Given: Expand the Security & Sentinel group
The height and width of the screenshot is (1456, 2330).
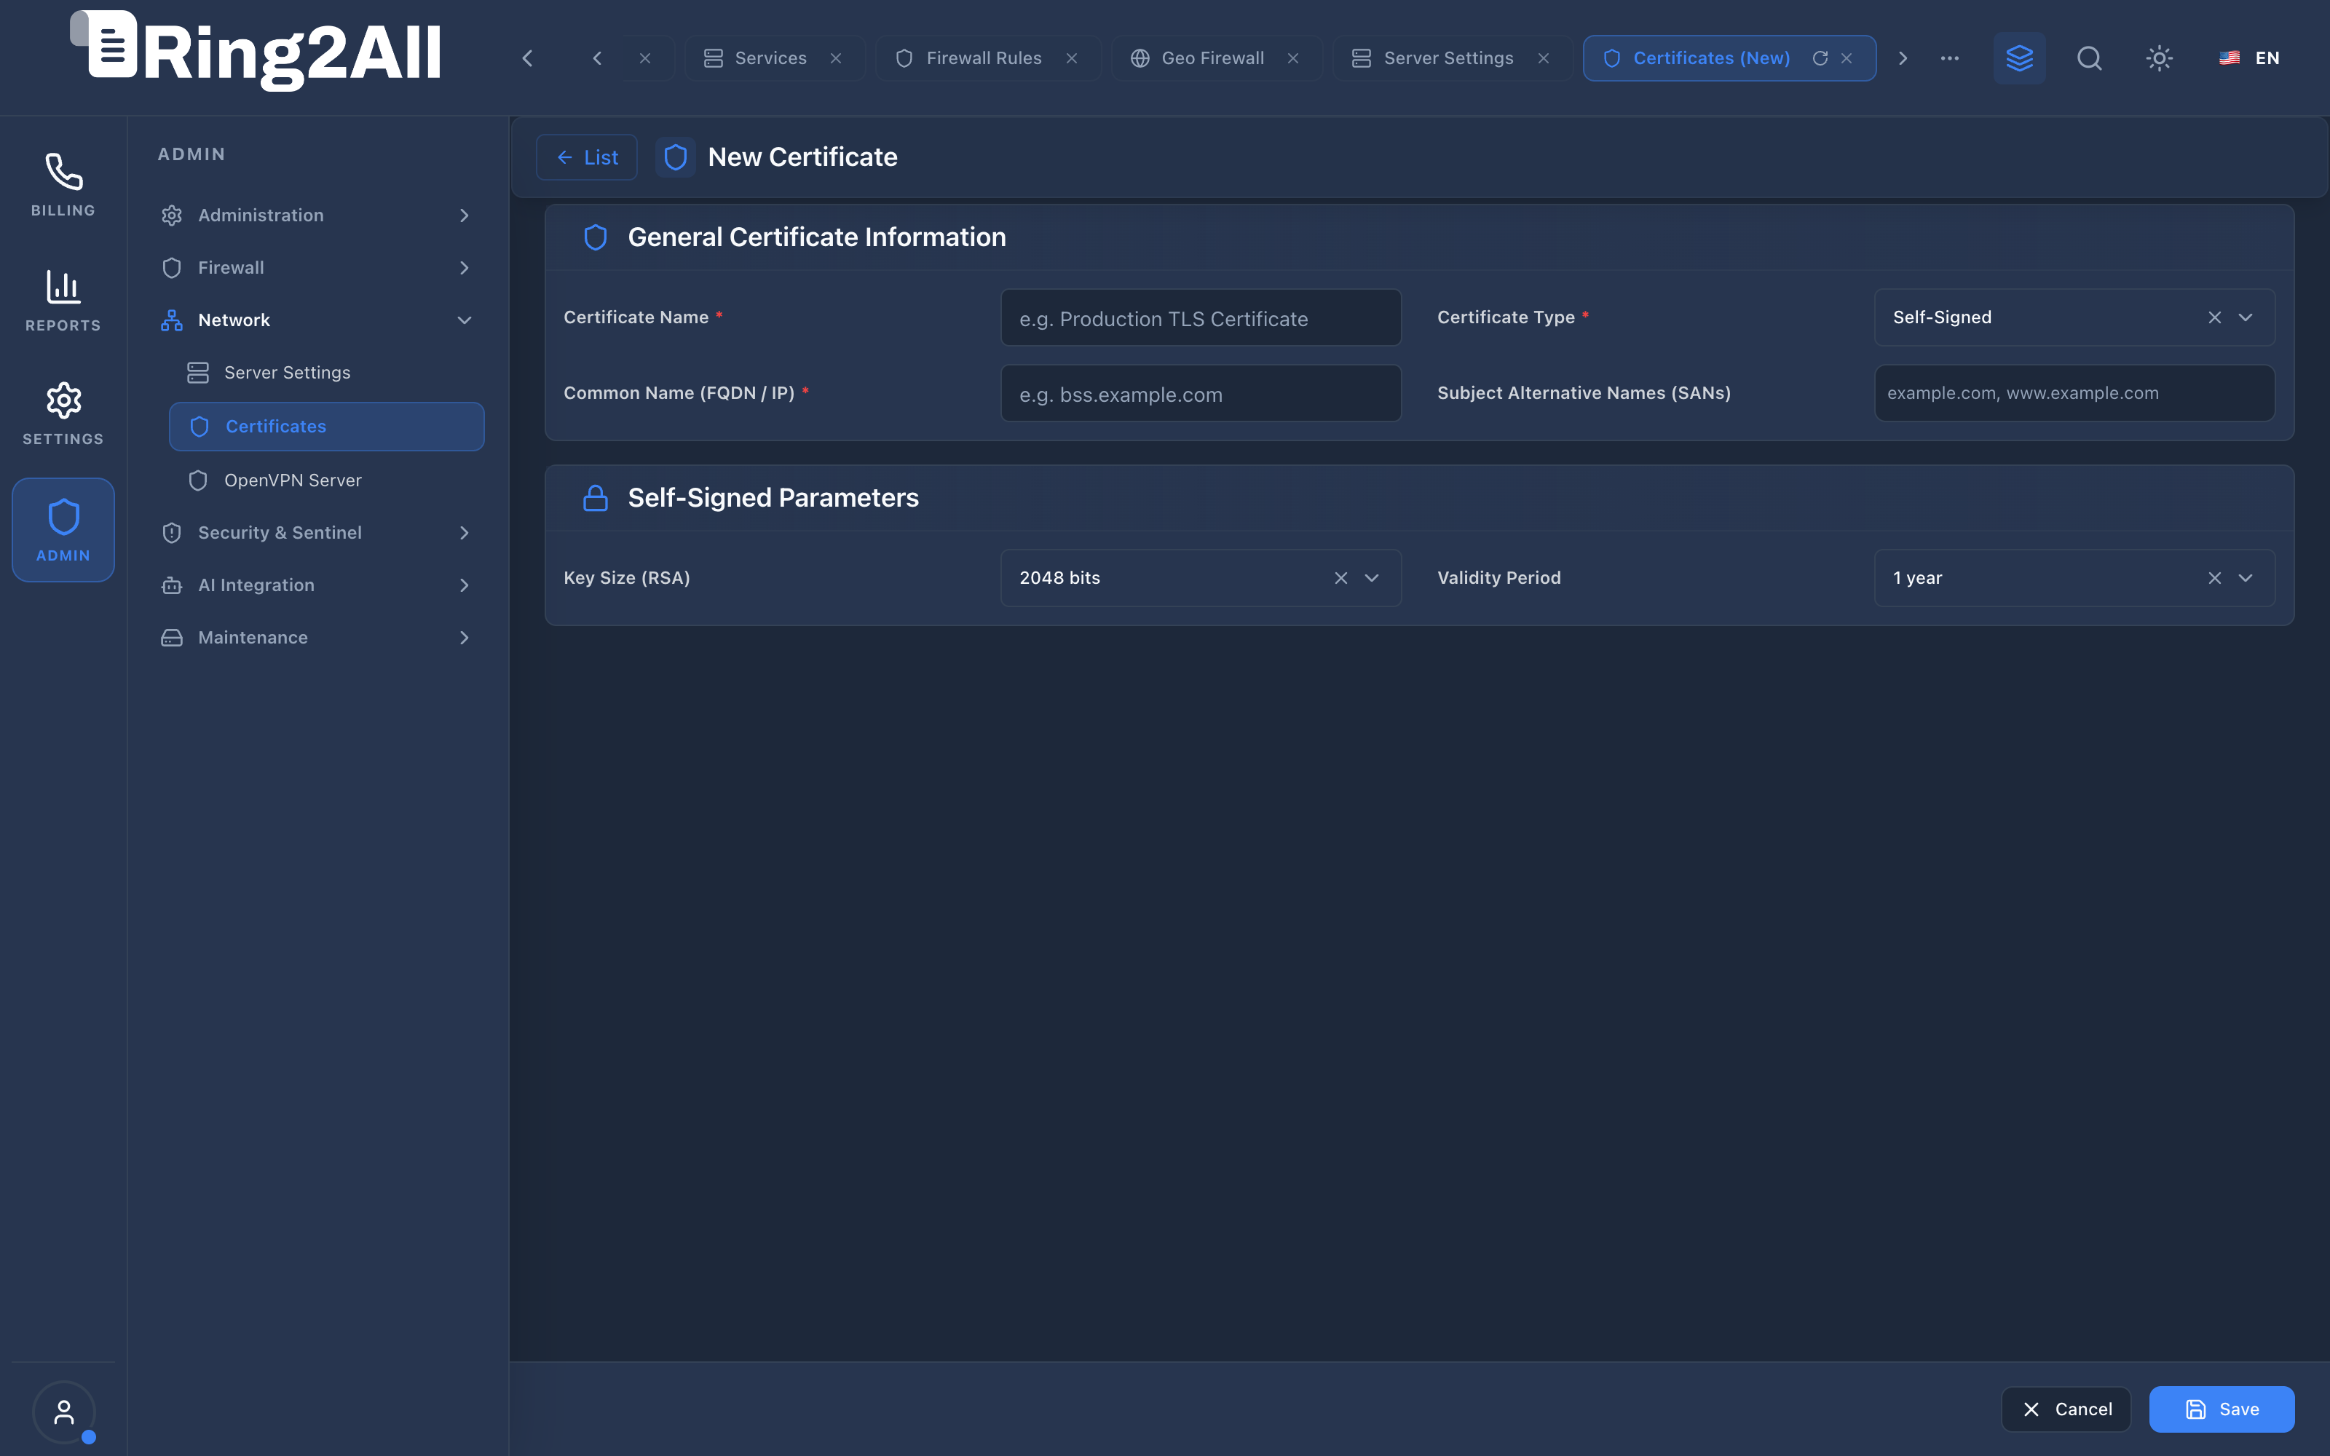Looking at the screenshot, I should (317, 532).
